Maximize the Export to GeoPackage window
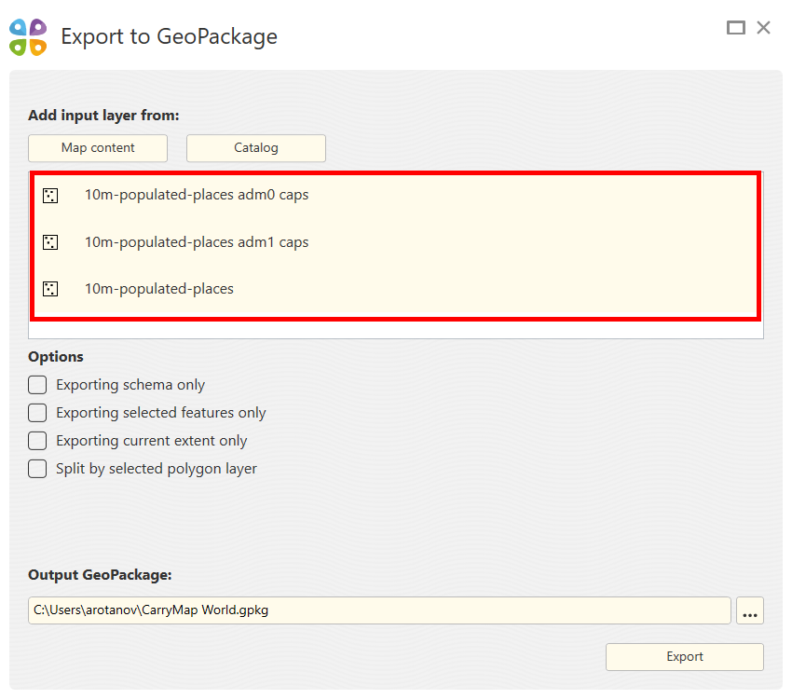 point(736,28)
